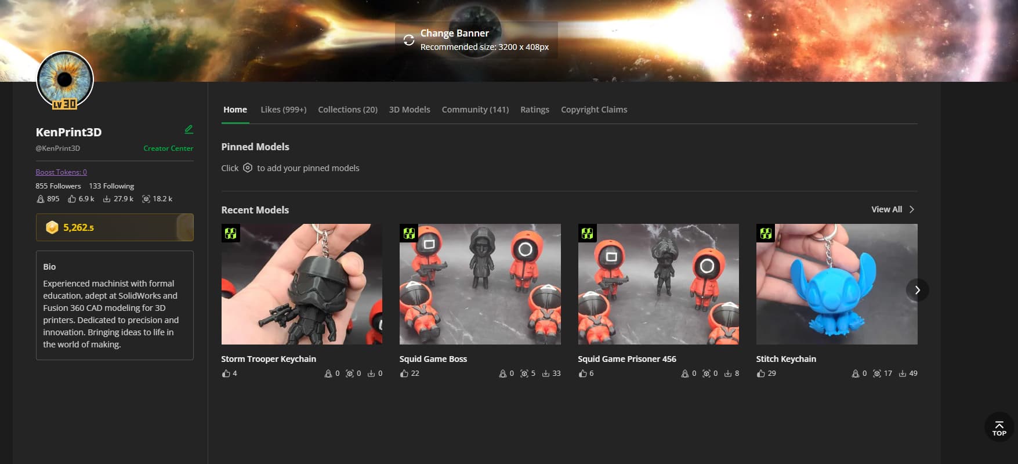Click the Squid Game Boss prints icon
The width and height of the screenshot is (1018, 464).
click(x=524, y=374)
